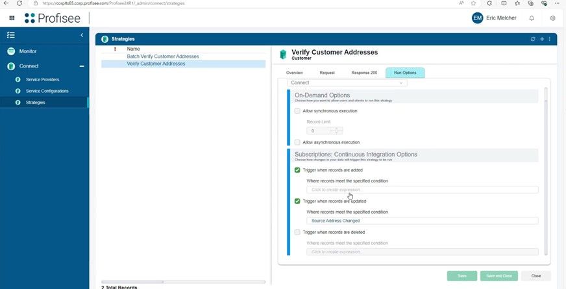This screenshot has width=566, height=289.
Task: Select Verify Customer Addresses row
Action: [x=184, y=64]
